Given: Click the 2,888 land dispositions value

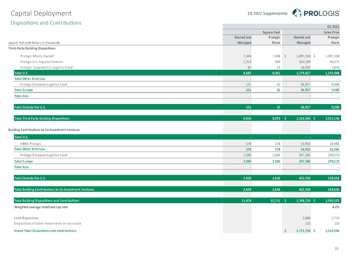Looking at the screenshot, I should click(307, 218).
